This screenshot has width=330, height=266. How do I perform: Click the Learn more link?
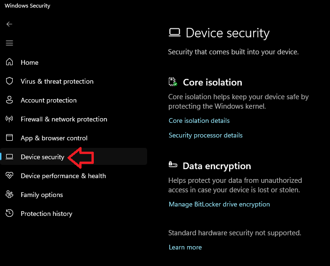point(185,247)
